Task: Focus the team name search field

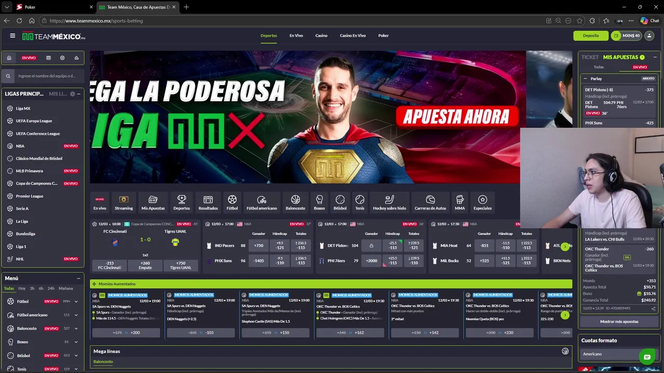Action: [x=49, y=76]
